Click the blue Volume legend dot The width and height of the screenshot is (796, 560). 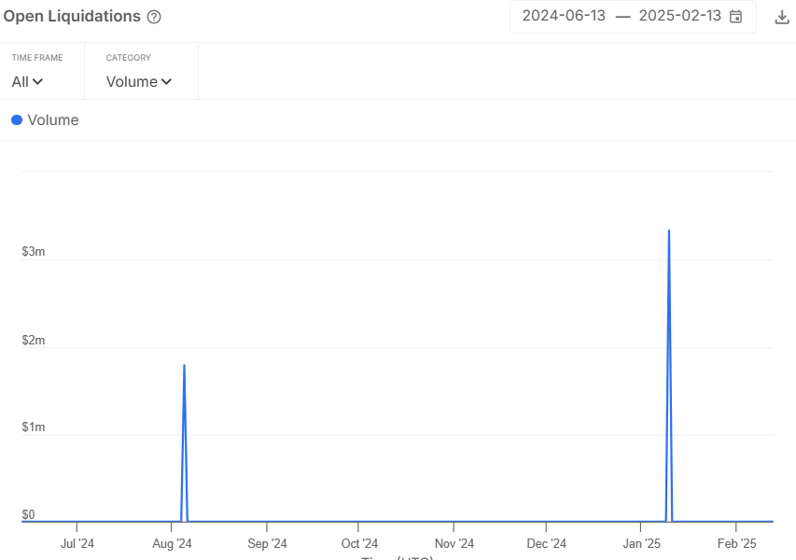pos(17,119)
